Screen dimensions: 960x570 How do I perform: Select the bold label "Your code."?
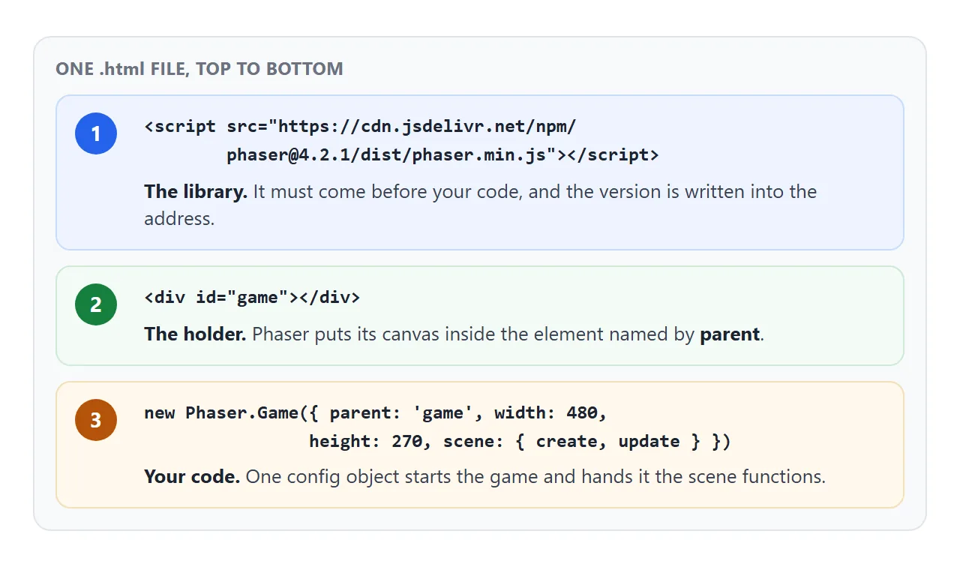(x=192, y=476)
